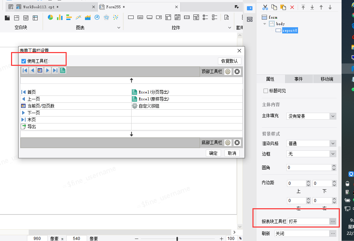The height and width of the screenshot is (241, 354).
Task: Move selected button down with arrow
Action: pyautogui.click(x=131, y=134)
